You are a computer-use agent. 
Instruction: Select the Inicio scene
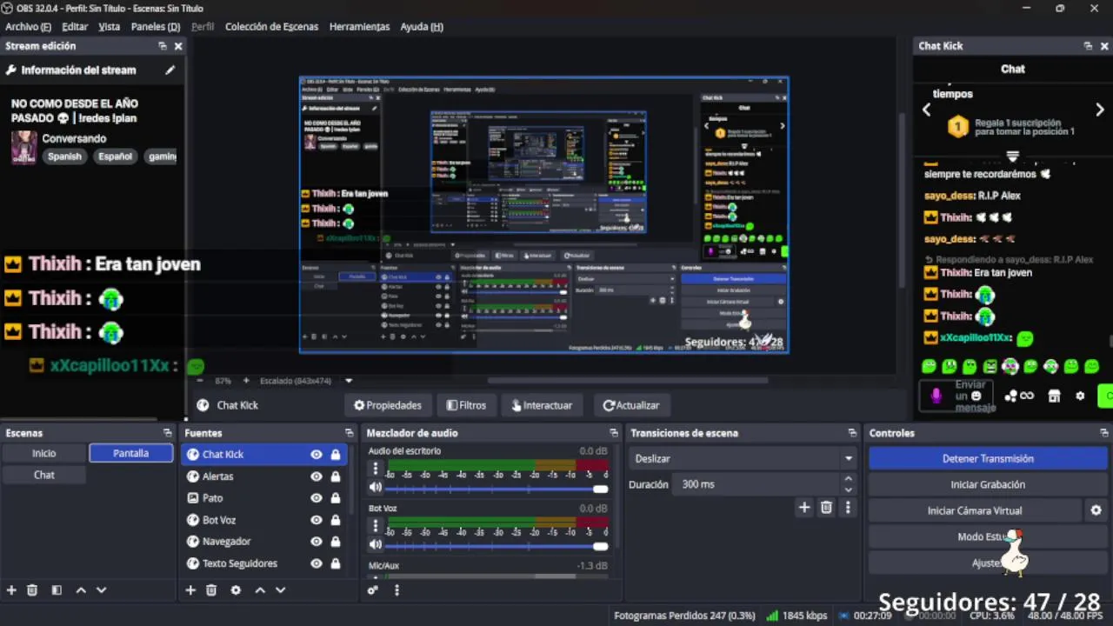[x=44, y=453]
